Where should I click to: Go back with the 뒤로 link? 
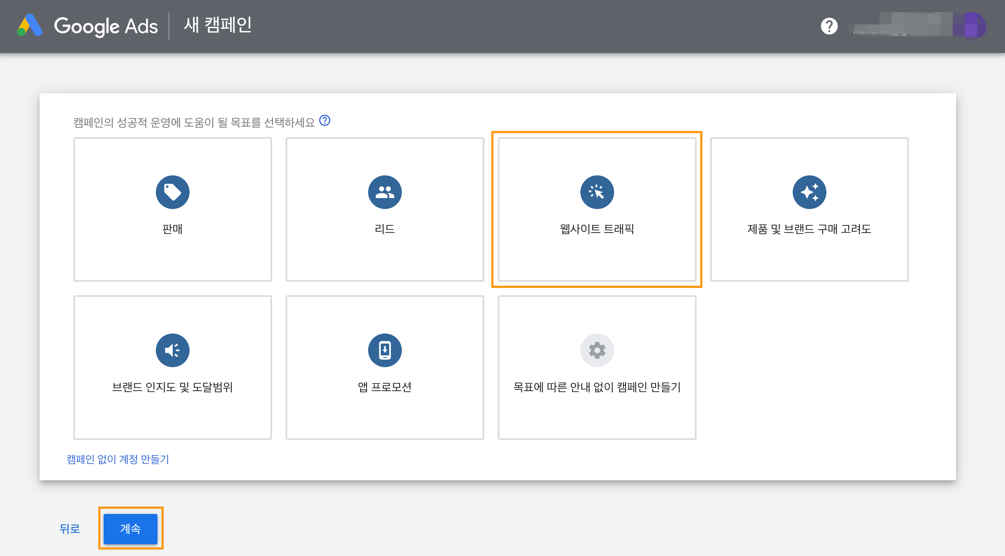(x=70, y=529)
